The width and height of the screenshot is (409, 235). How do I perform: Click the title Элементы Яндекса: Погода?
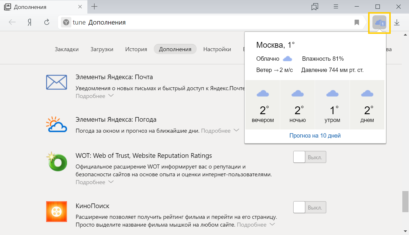coord(116,120)
